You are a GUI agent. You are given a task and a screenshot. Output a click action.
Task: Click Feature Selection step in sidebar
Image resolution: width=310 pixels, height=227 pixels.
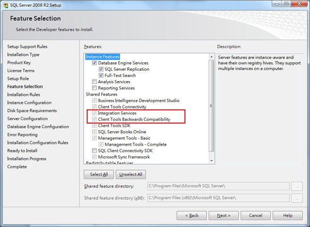pyautogui.click(x=25, y=87)
